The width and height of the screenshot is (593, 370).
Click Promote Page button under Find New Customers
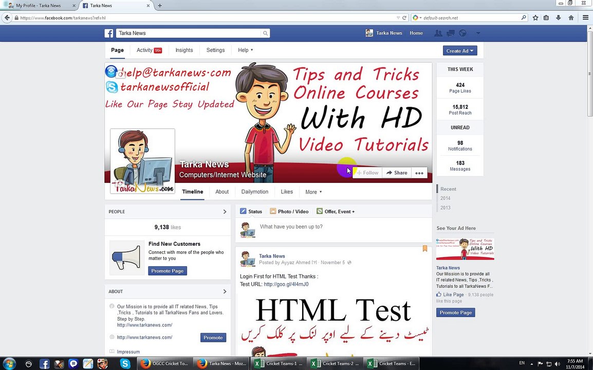point(168,271)
